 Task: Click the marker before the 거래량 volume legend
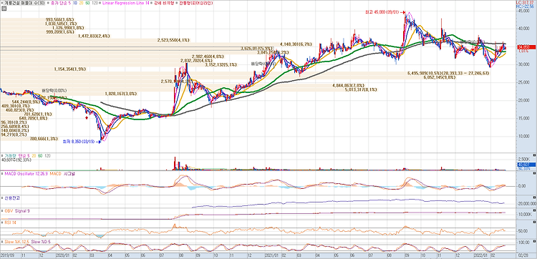tap(1, 156)
